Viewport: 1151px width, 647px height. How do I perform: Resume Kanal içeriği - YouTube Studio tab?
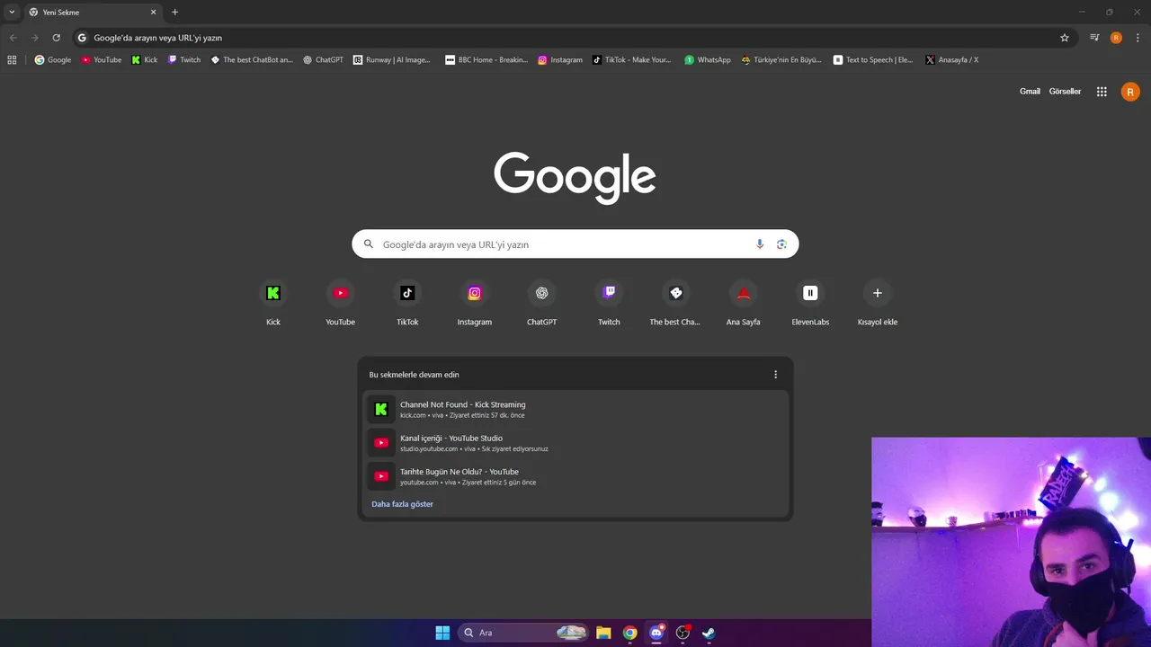[575, 443]
